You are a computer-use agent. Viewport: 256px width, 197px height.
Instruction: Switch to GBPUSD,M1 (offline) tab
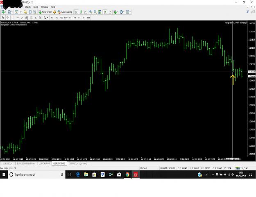tap(78, 163)
